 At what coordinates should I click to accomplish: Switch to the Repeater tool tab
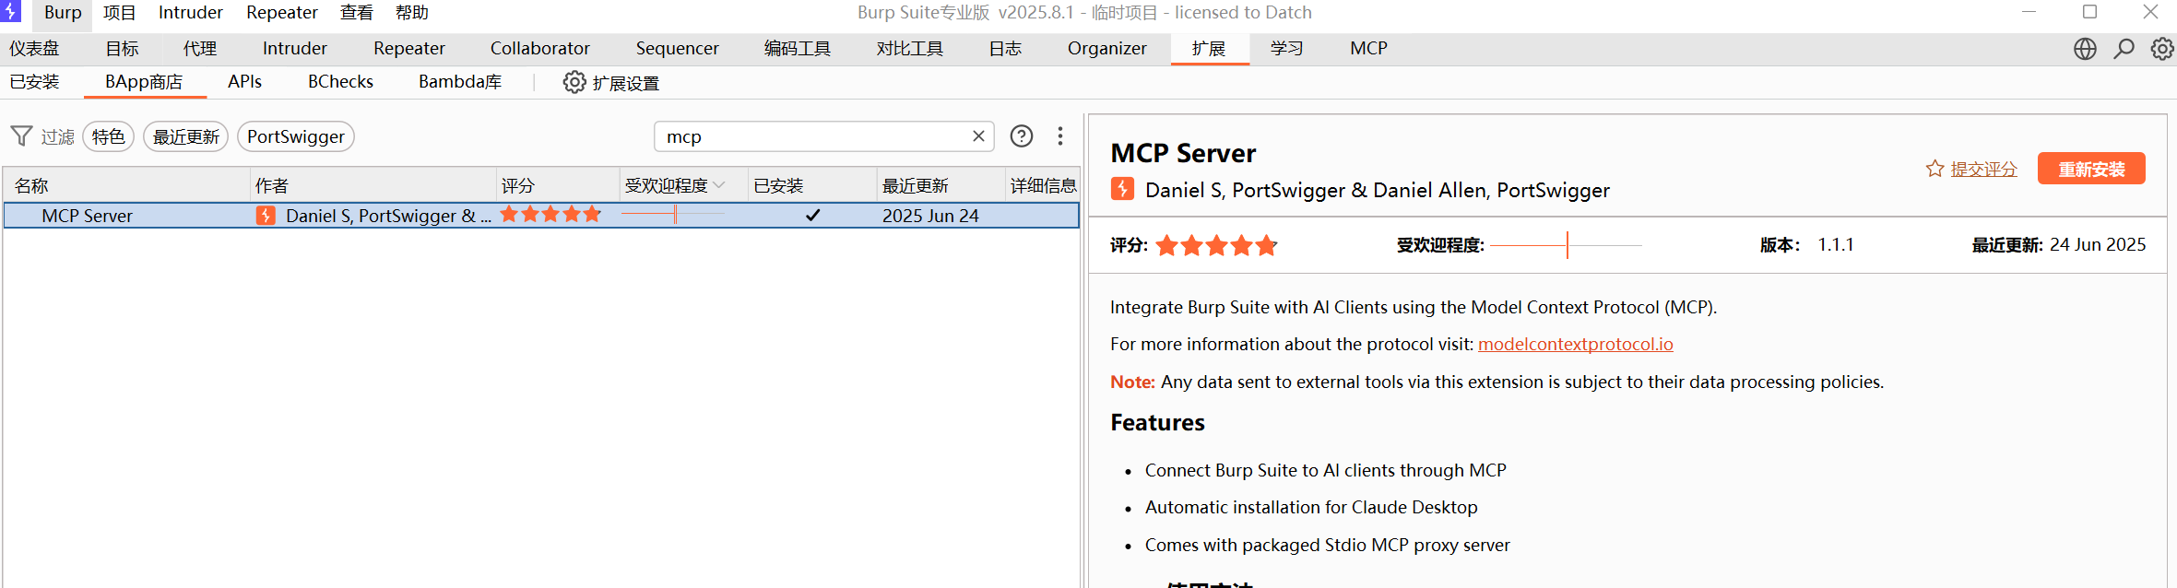coord(409,49)
